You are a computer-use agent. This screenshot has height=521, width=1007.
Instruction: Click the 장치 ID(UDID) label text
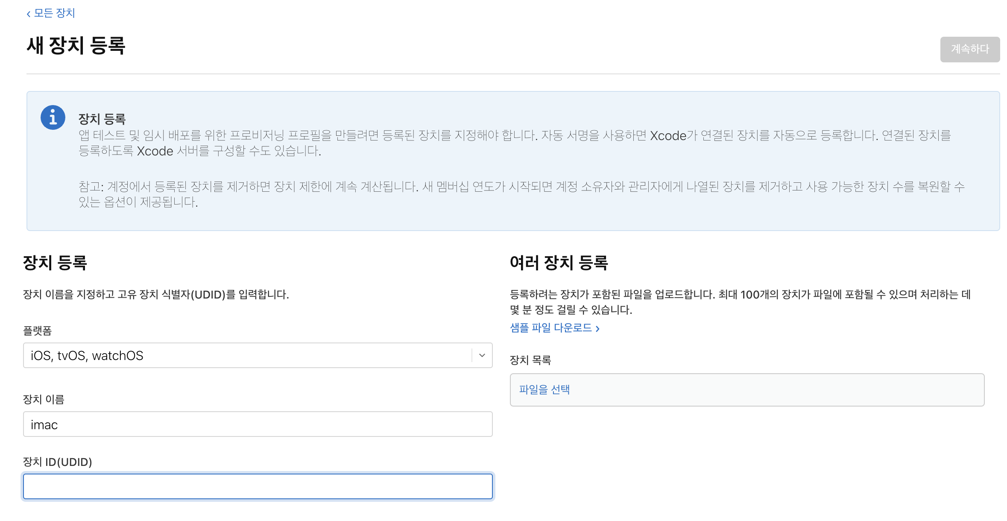pos(57,462)
